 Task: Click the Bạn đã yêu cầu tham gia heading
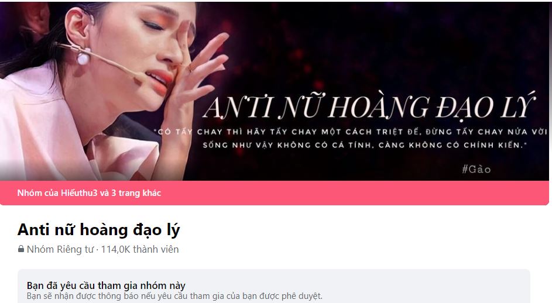point(106,285)
